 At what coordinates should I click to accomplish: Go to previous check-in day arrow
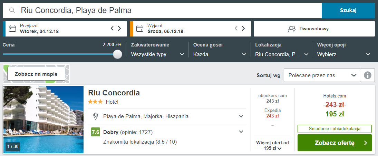(112, 29)
